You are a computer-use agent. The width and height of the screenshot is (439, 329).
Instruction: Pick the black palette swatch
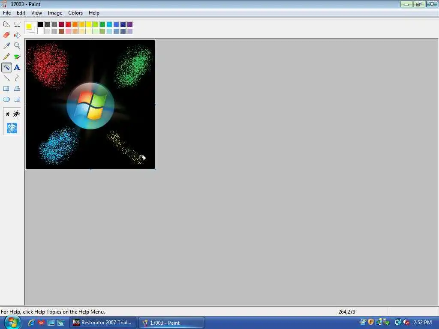tap(41, 24)
